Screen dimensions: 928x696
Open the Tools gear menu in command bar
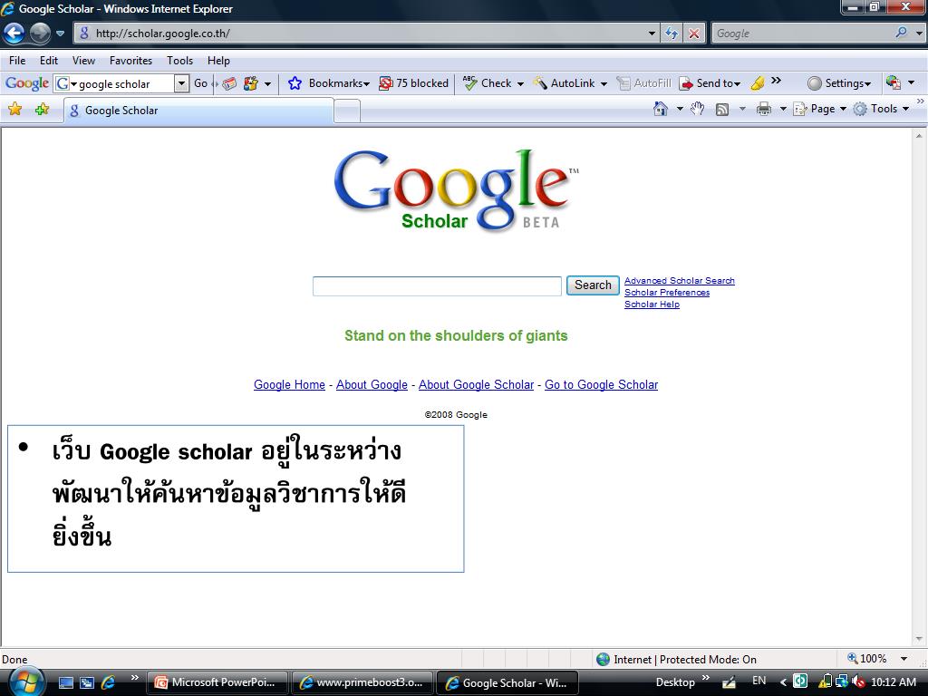pos(881,109)
